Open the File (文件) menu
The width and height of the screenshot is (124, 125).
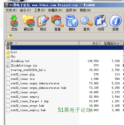[x=11, y=10]
